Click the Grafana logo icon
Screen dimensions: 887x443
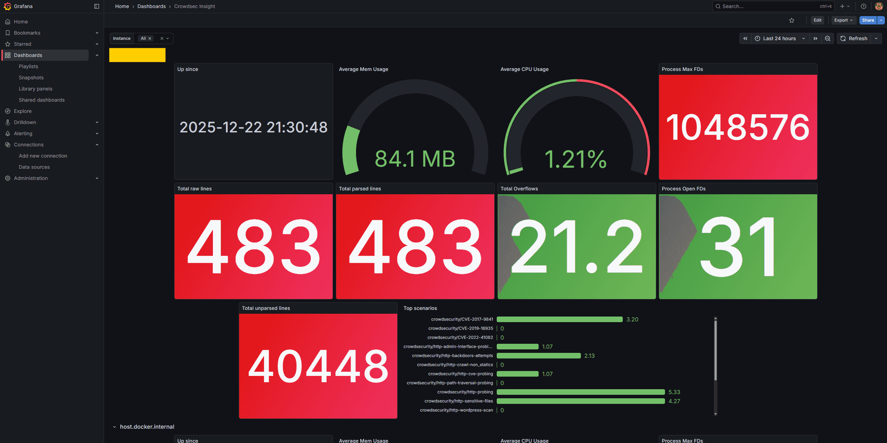(7, 6)
